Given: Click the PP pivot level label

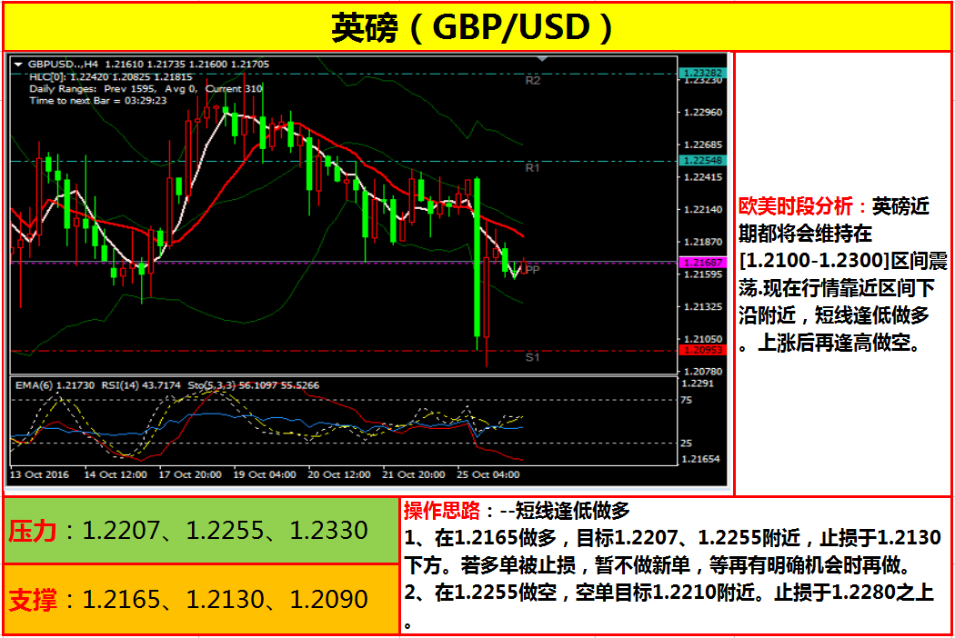Looking at the screenshot, I should (x=533, y=270).
